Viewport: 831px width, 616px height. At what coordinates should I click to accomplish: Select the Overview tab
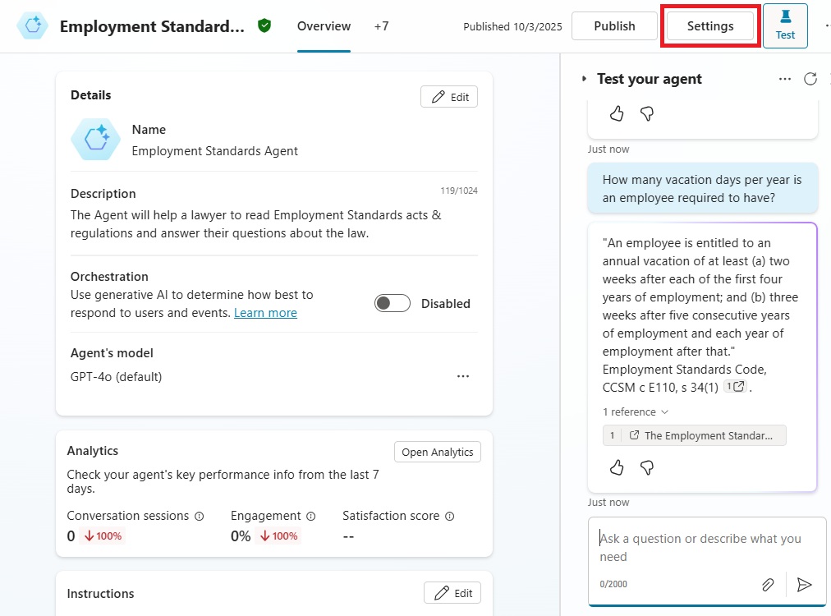(x=324, y=26)
